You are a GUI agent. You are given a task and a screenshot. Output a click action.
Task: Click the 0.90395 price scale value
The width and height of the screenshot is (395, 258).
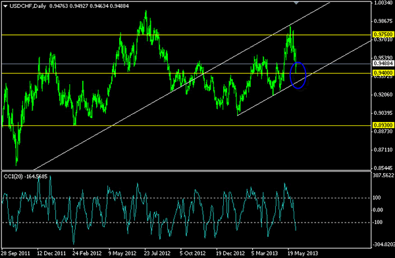383,113
